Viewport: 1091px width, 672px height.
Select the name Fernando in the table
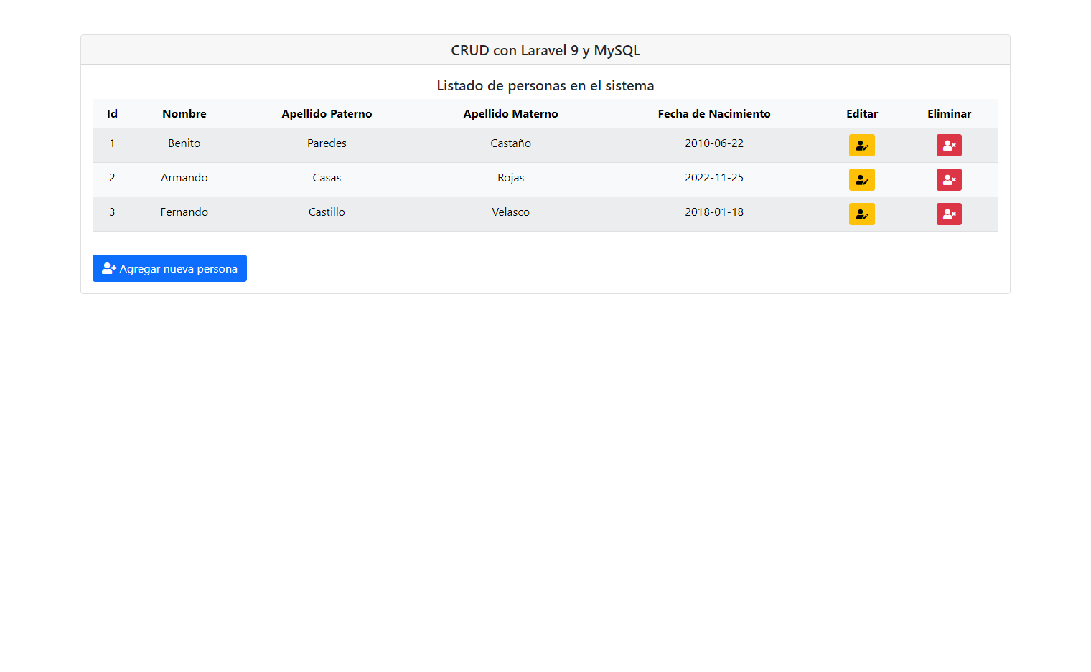click(184, 212)
